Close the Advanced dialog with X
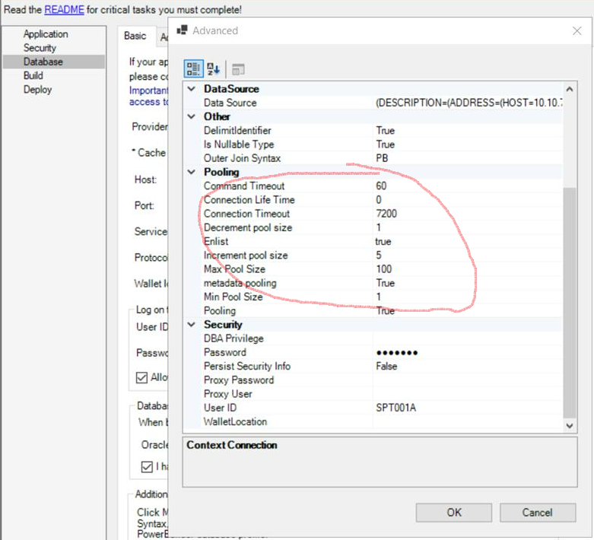Screen dimensions: 594x540 (577, 30)
